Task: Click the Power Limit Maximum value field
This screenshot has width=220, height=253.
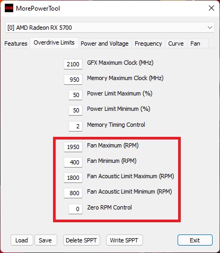Action: [75, 95]
